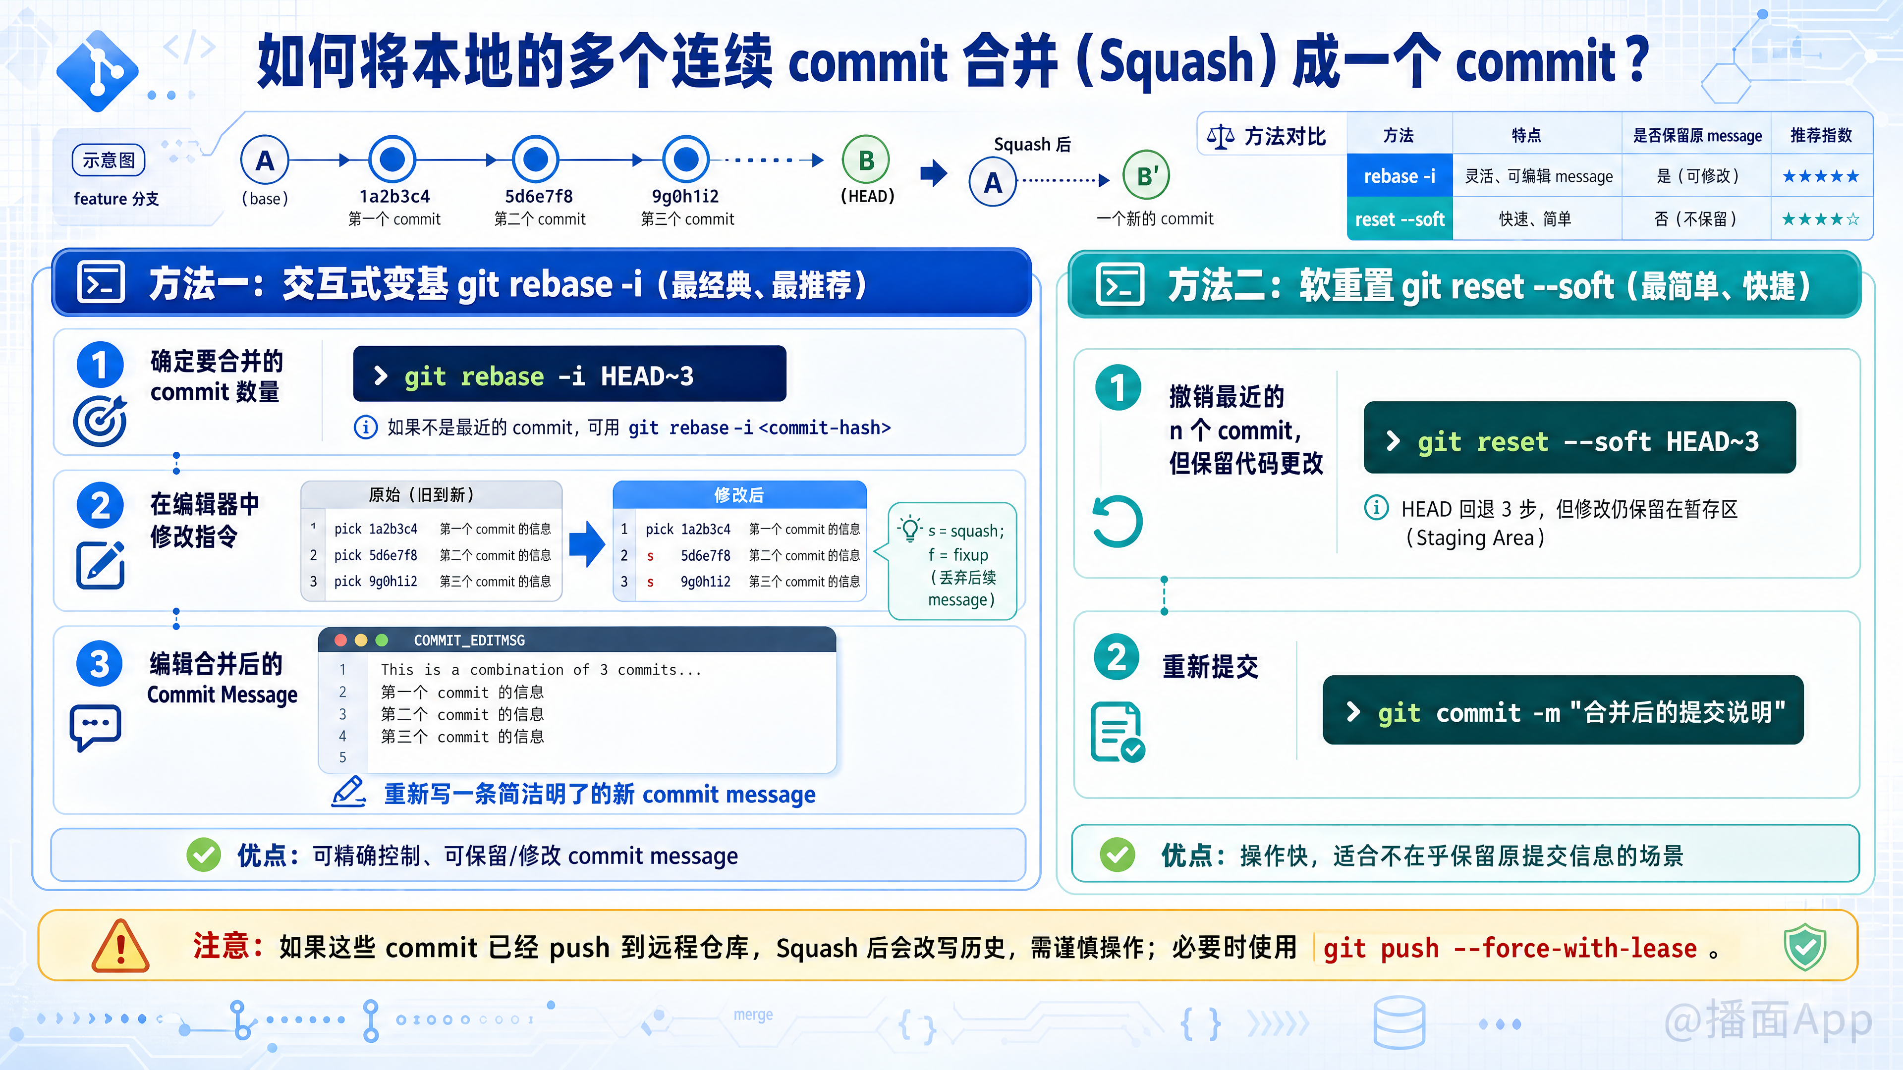
Task: Click the git reset --soft HEAD~3 command block
Action: [1579, 438]
